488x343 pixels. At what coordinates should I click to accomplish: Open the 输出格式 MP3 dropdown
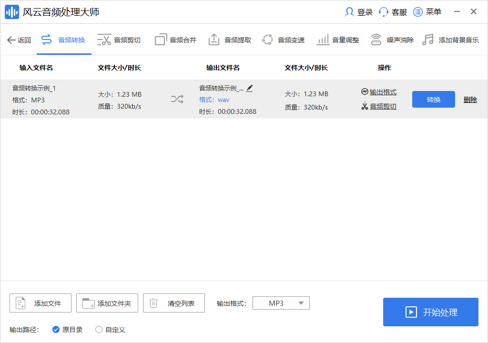pyautogui.click(x=281, y=303)
